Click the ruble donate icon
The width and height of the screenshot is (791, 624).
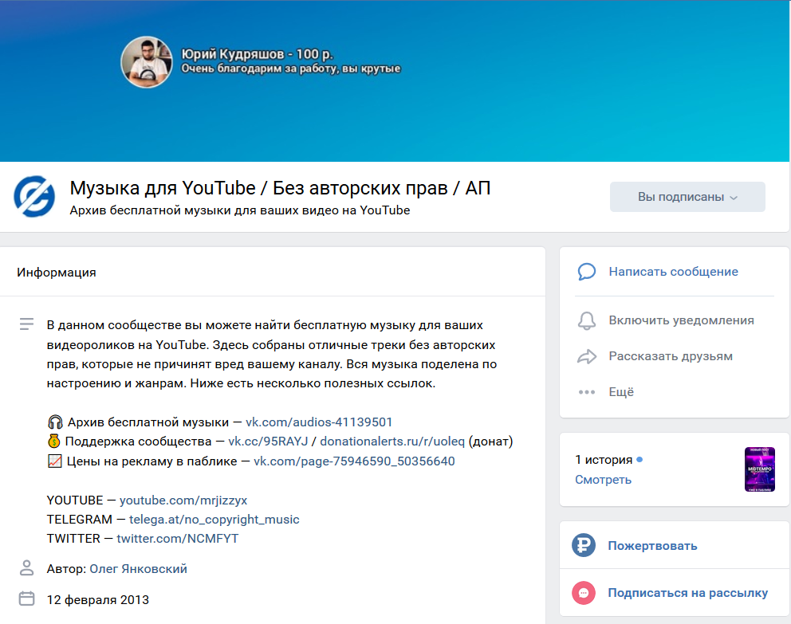coord(584,545)
